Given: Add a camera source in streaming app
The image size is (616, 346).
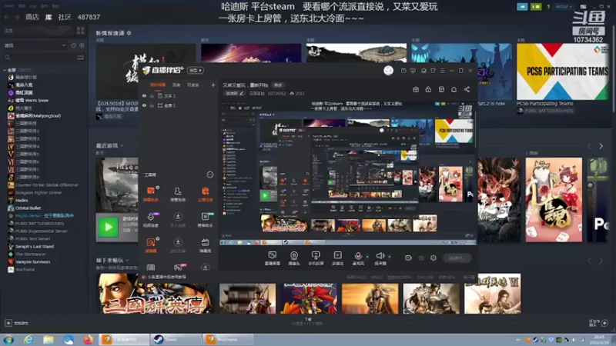Looking at the screenshot, I should pos(294,258).
